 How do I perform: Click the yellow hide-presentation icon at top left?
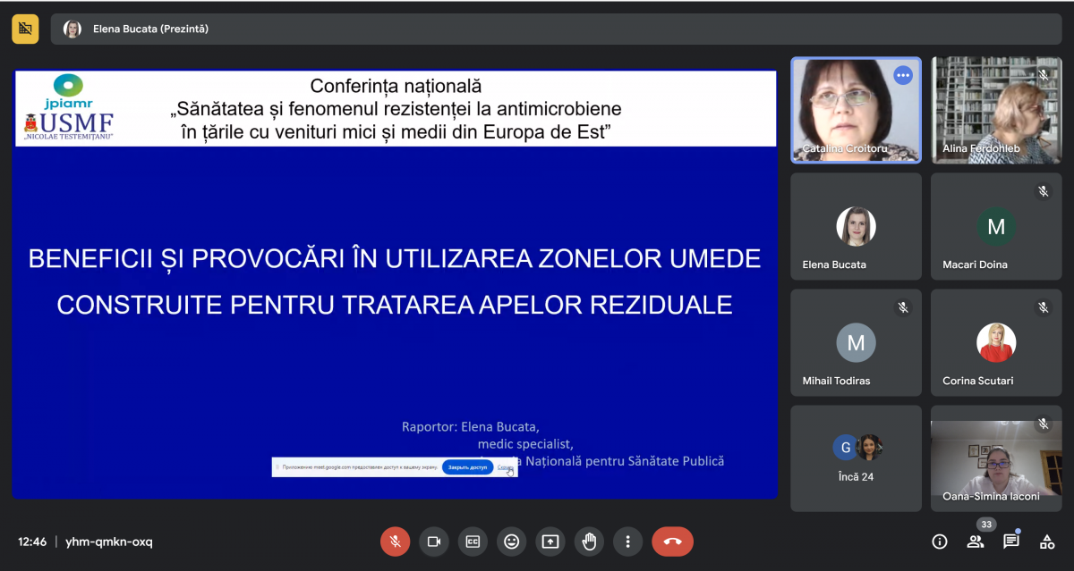click(25, 29)
